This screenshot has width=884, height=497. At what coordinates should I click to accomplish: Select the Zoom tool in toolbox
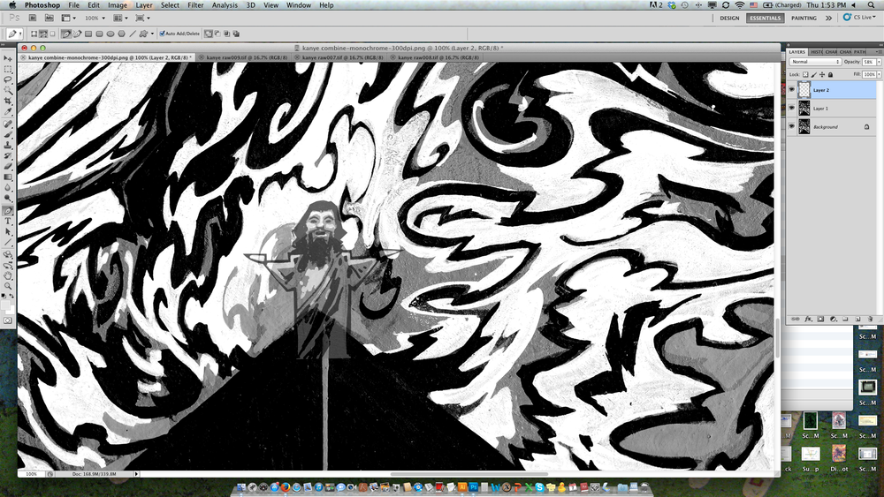(x=8, y=287)
